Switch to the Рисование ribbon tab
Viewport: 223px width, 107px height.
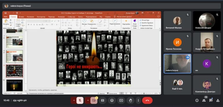coord(30,16)
